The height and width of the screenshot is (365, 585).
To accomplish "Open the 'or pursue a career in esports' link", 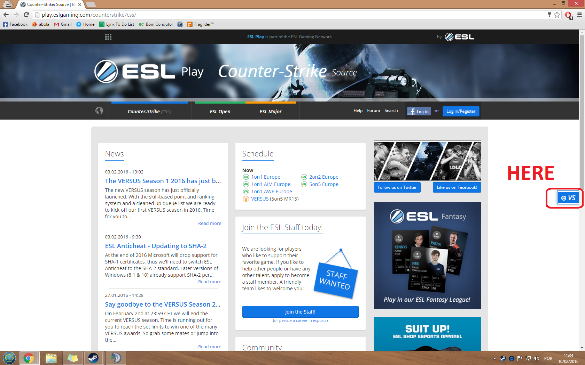I will tap(301, 321).
